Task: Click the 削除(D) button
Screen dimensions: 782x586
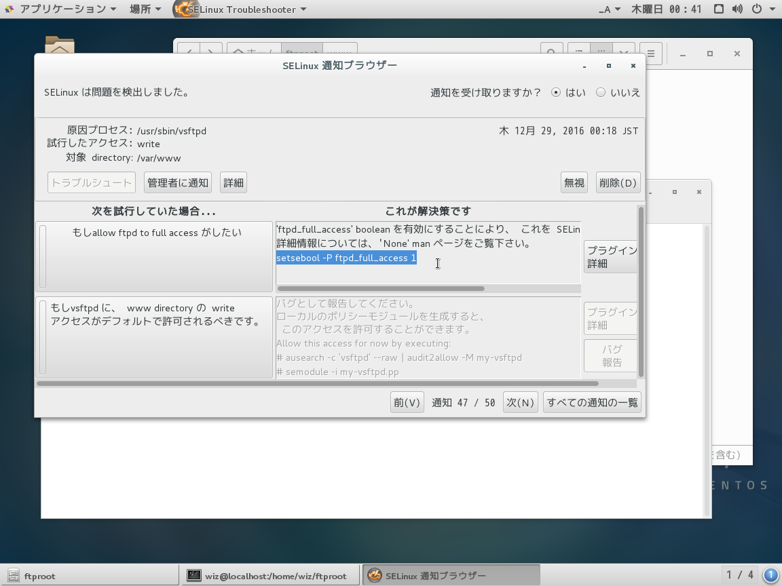Action: 618,182
